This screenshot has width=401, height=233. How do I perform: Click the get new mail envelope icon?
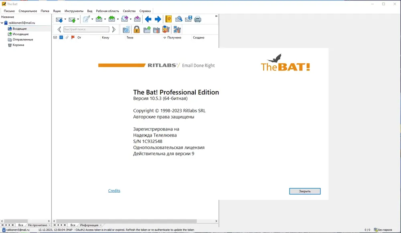(x=59, y=19)
